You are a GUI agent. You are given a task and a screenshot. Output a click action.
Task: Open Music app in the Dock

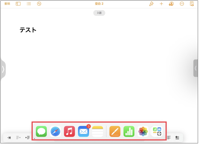69,131
